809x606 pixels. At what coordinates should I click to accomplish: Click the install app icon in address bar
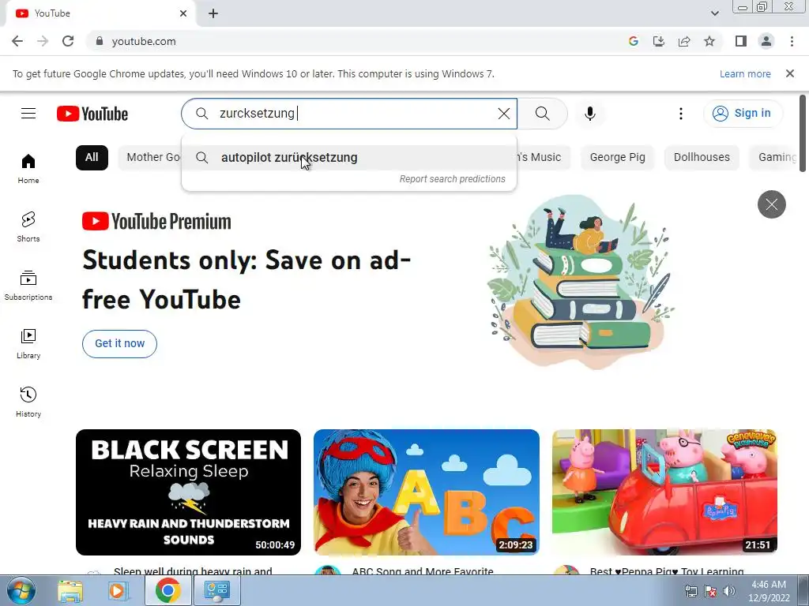point(659,41)
